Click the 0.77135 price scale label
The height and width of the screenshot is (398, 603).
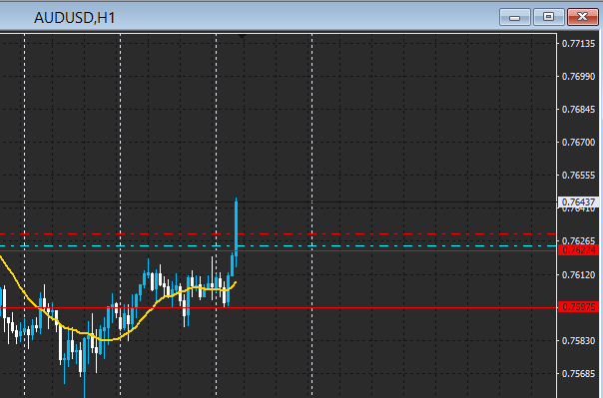(578, 44)
